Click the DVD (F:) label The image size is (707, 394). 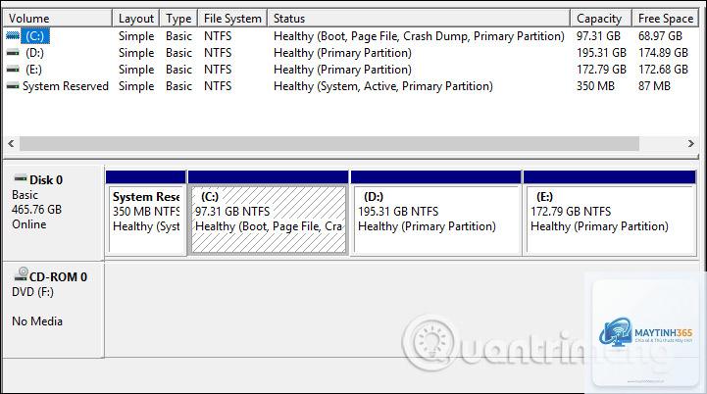[x=32, y=292]
